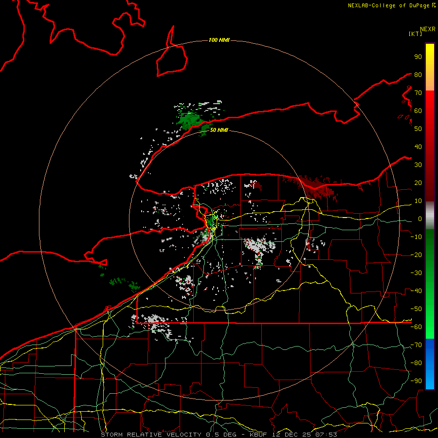
Task: Select the -80 value on the velocity scale
Action: [x=416, y=363]
